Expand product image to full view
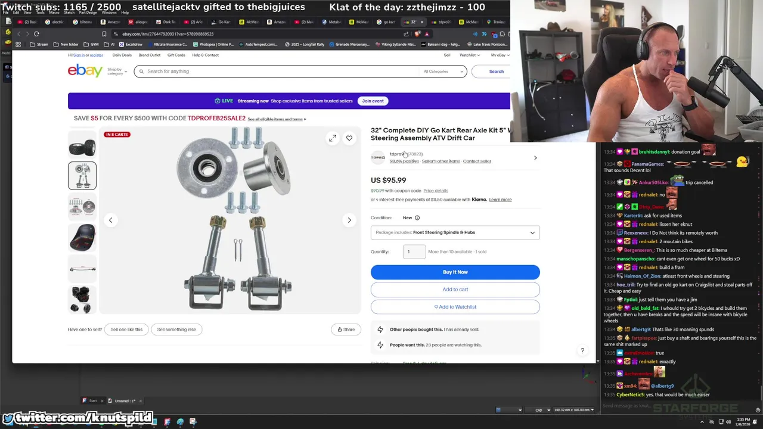Viewport: 763px width, 429px height. click(333, 138)
